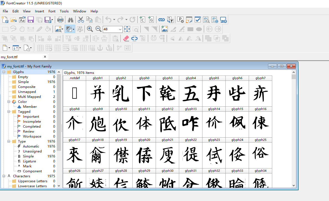Validate the font with the checkmark icon
Viewport: 329px width, 201px height.
click(197, 20)
